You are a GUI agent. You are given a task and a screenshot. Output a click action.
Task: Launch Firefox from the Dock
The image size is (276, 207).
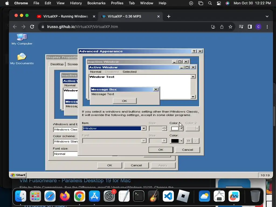click(x=65, y=196)
